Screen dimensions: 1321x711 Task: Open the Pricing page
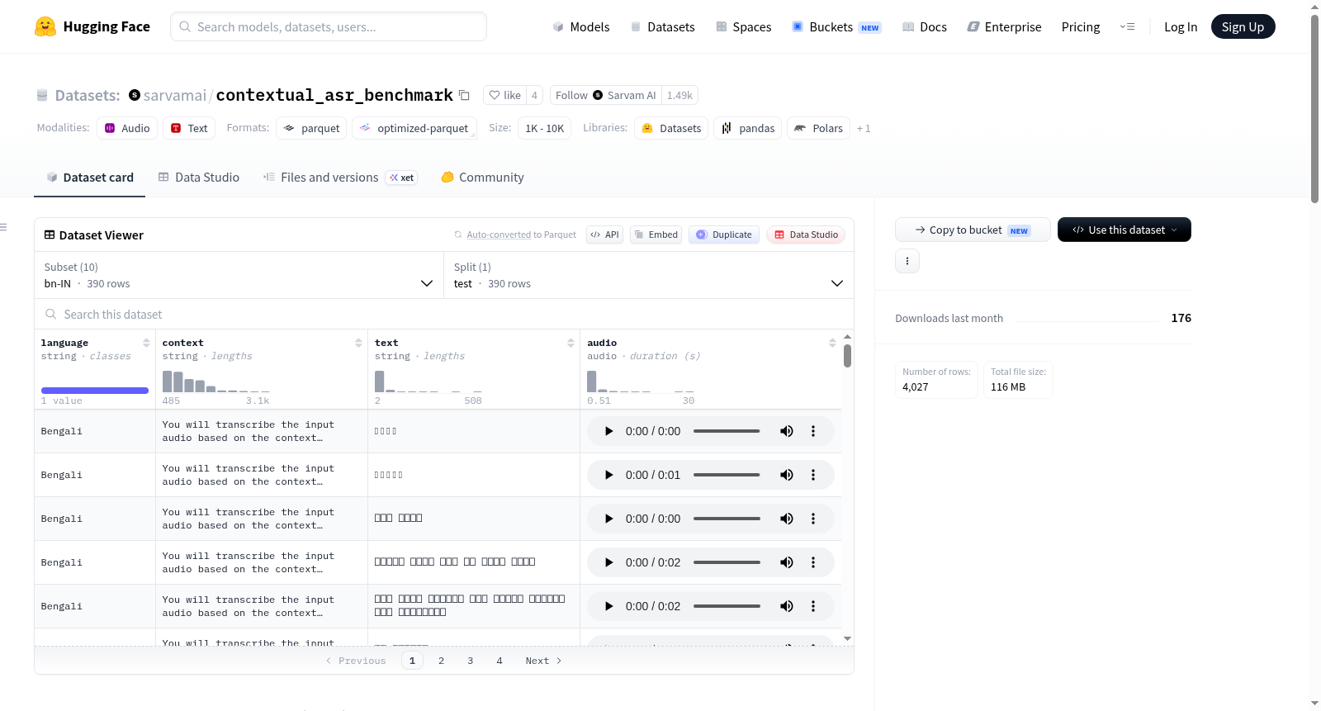(1081, 27)
